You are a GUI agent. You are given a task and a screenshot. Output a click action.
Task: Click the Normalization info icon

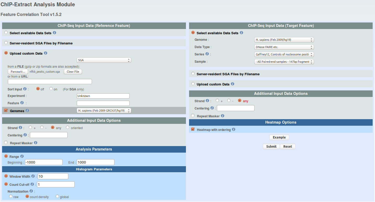point(31,191)
